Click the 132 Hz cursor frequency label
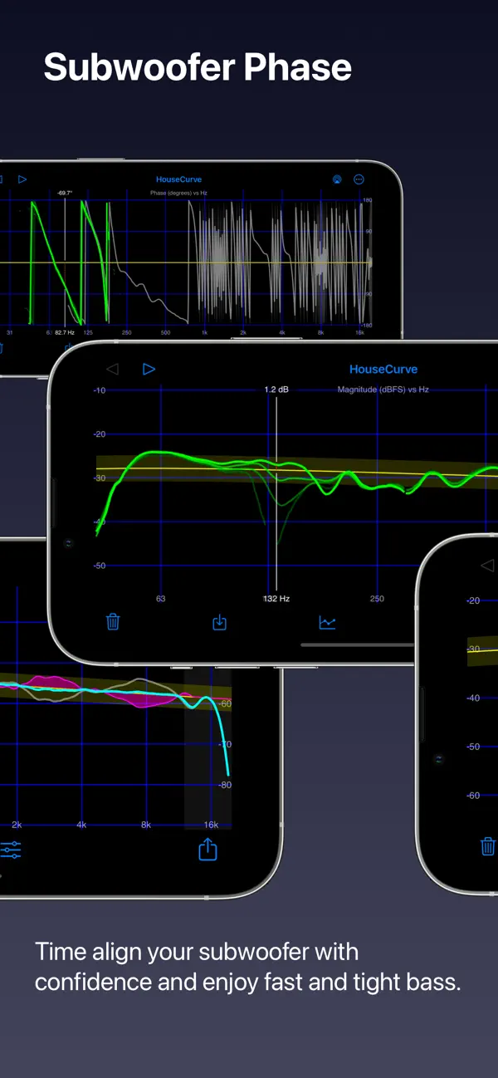The height and width of the screenshot is (1078, 498). 276,599
